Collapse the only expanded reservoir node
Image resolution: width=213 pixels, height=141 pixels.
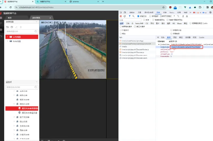(x=14, y=104)
